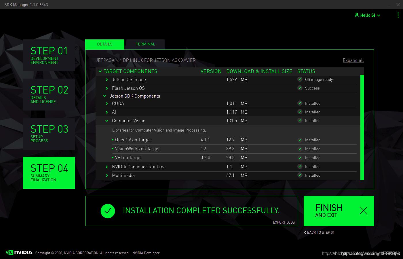Viewport: 403px width, 259px height.
Task: Click the green check icon for OS image ready
Action: point(300,79)
